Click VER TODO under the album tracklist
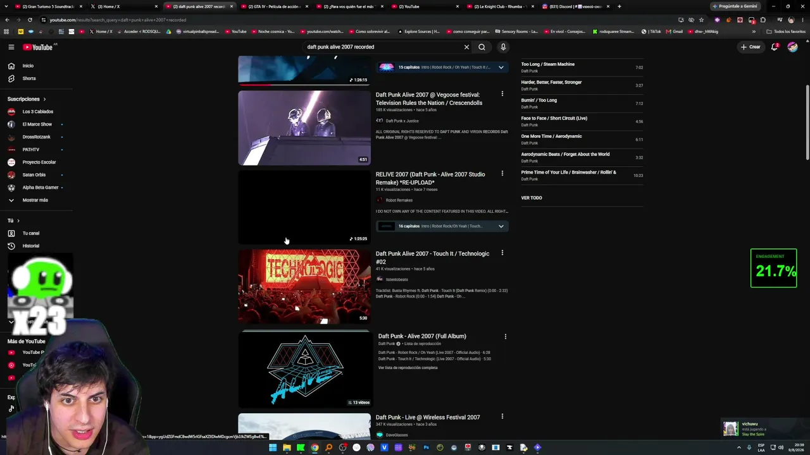Screen dimensions: 810x455 [x=532, y=198]
